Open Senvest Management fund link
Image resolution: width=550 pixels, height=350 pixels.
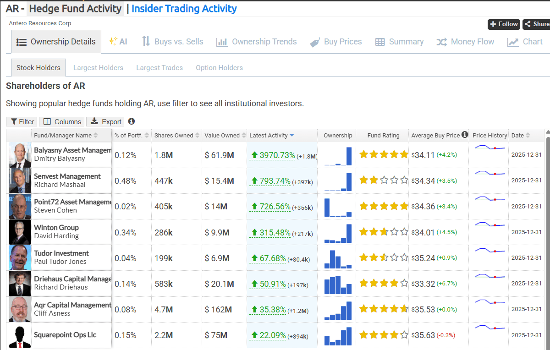(x=67, y=176)
